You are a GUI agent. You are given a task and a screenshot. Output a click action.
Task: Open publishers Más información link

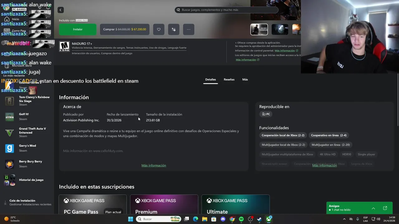tap(248, 60)
